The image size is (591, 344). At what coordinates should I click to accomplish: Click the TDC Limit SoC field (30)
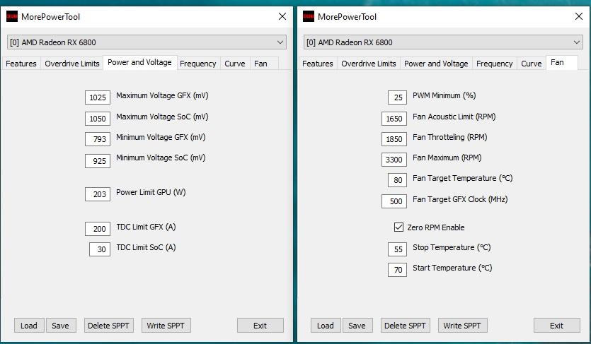(100, 249)
